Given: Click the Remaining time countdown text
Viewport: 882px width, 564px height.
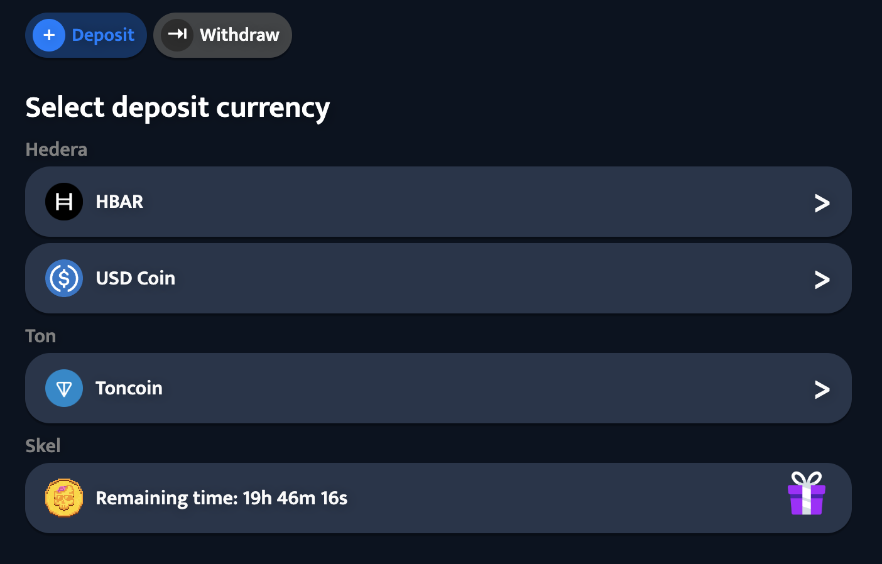Looking at the screenshot, I should (221, 498).
